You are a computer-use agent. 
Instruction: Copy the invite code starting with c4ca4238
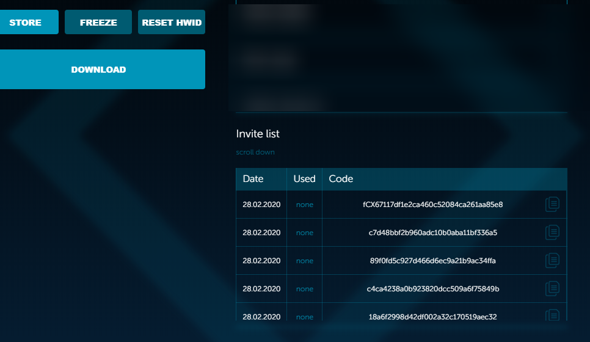coord(552,288)
